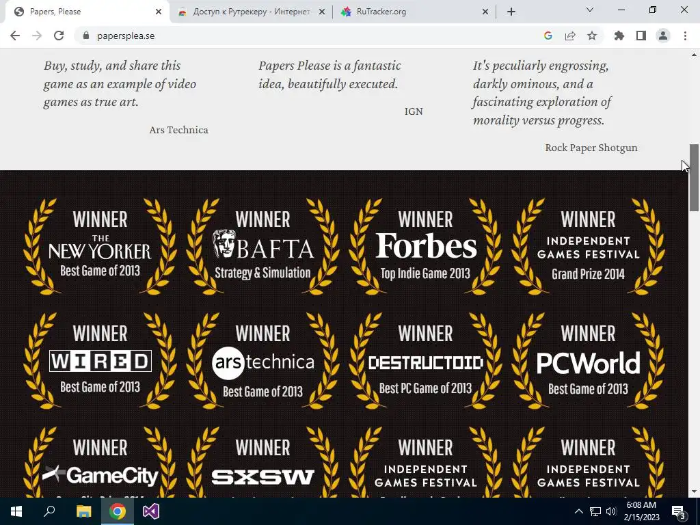Open Visual Studio from the taskbar
Screen dimensions: 700x525
[x=151, y=511]
